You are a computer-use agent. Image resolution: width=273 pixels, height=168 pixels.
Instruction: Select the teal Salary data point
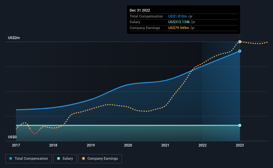[240, 125]
